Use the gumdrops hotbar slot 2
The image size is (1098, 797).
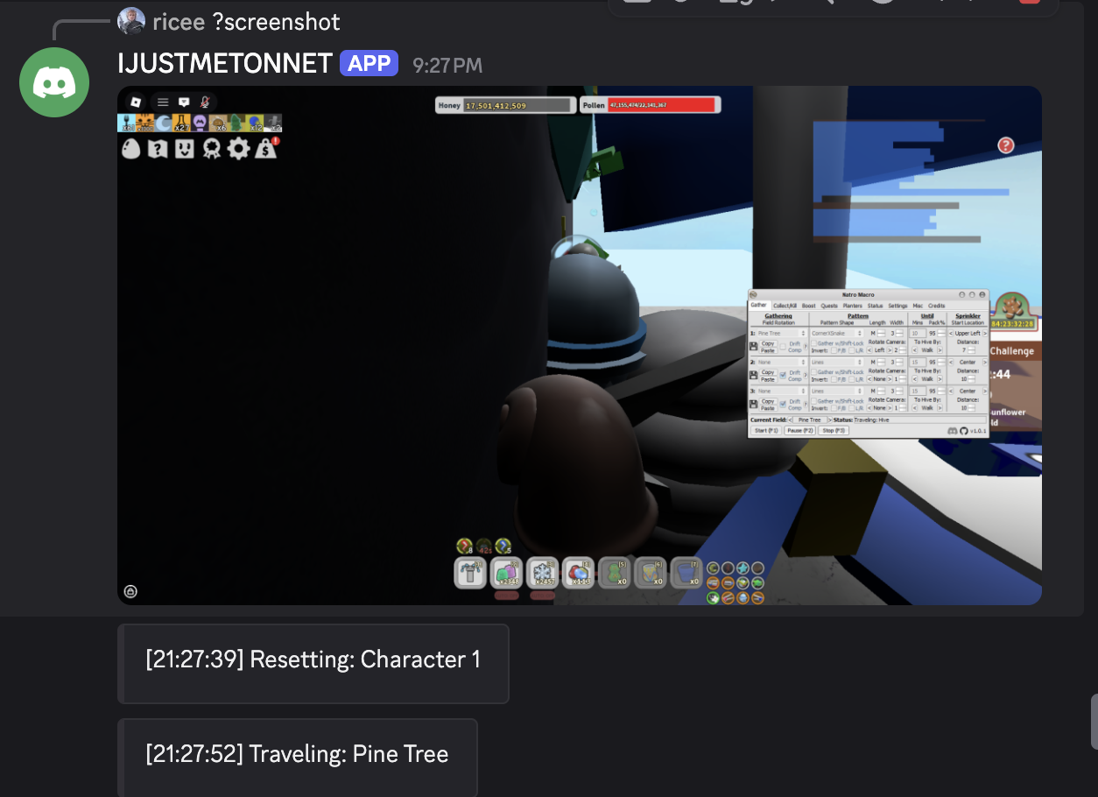(x=506, y=573)
